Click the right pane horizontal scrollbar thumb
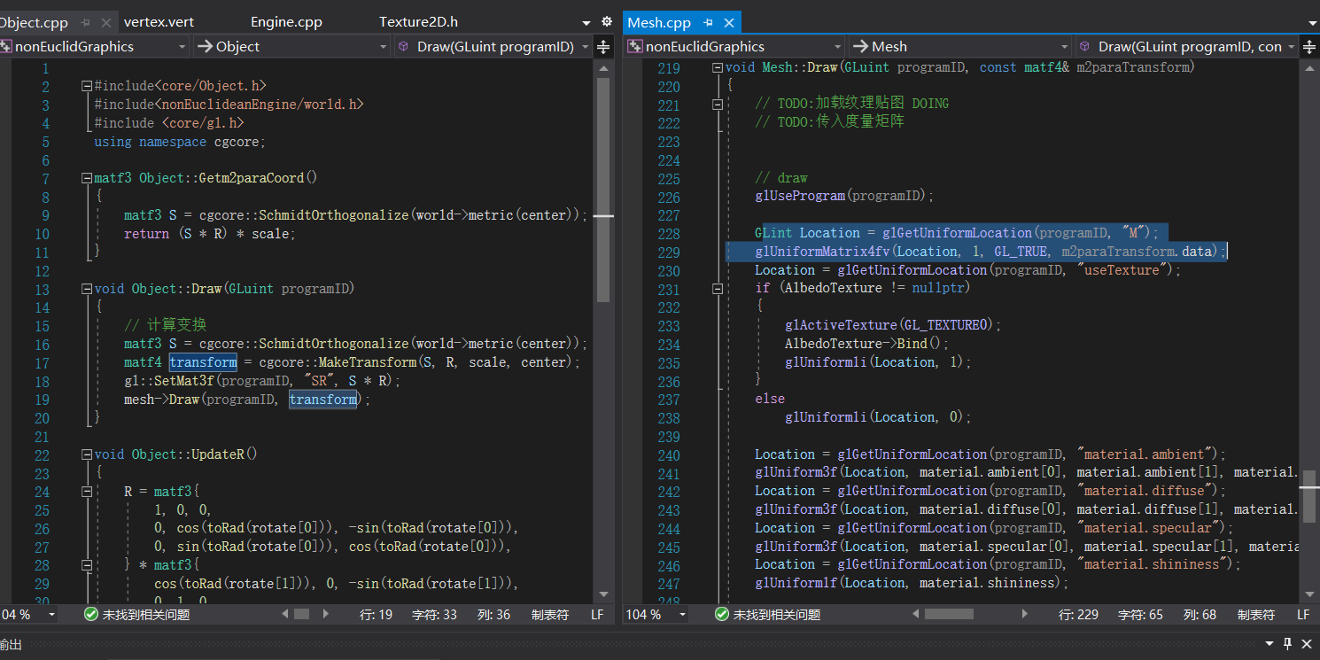The height and width of the screenshot is (660, 1320). click(947, 614)
